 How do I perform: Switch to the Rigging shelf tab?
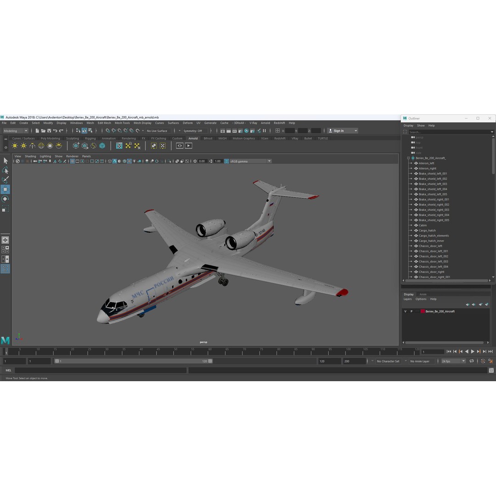[90, 138]
